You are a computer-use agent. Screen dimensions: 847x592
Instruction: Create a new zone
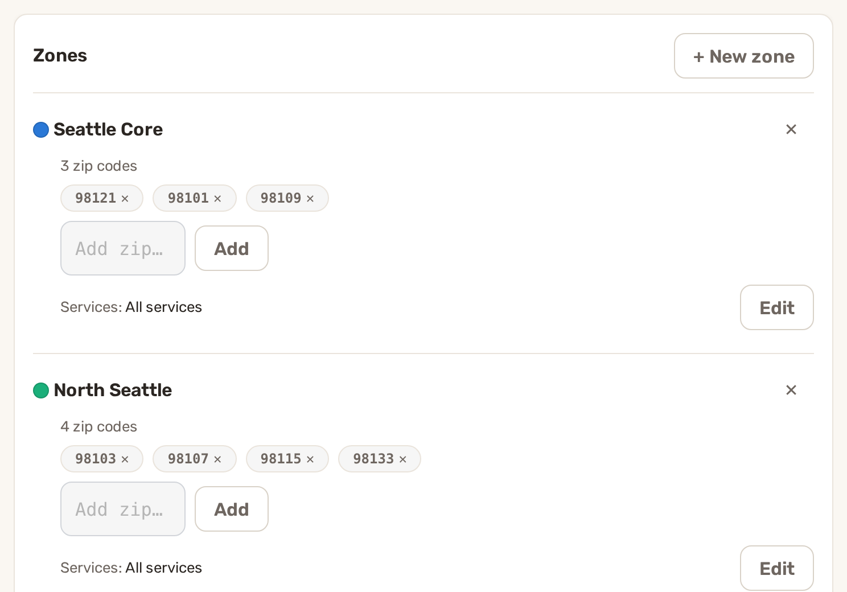pos(744,56)
